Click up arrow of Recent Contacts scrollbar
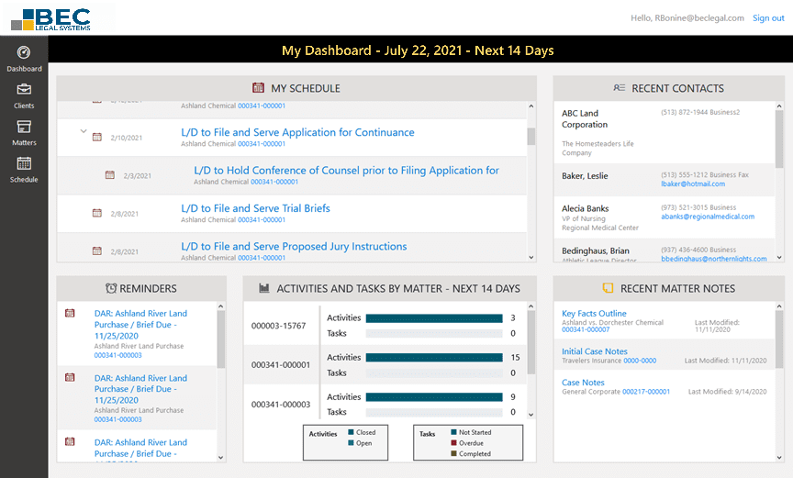 pyautogui.click(x=779, y=106)
